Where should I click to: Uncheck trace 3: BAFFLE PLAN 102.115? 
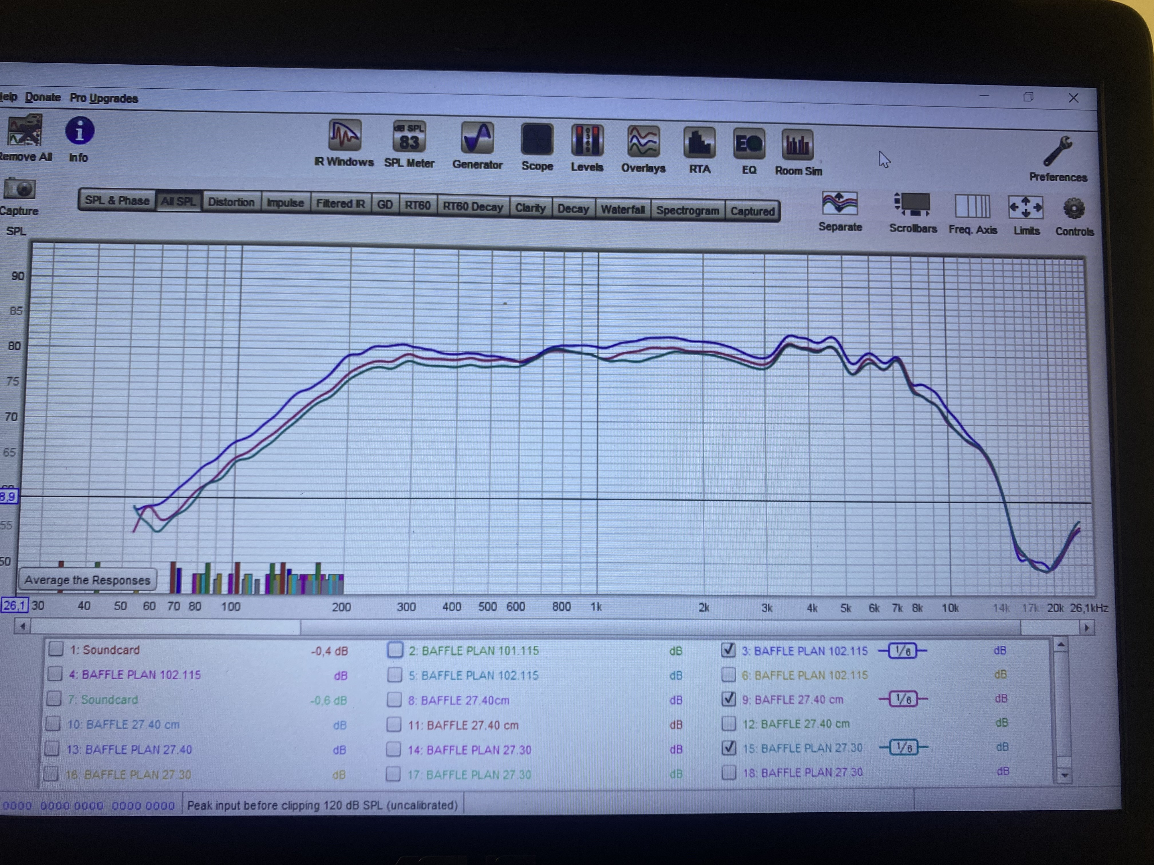[x=728, y=650]
